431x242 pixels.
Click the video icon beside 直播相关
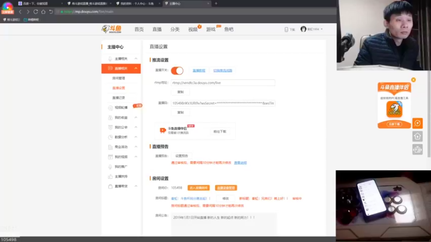point(110,68)
